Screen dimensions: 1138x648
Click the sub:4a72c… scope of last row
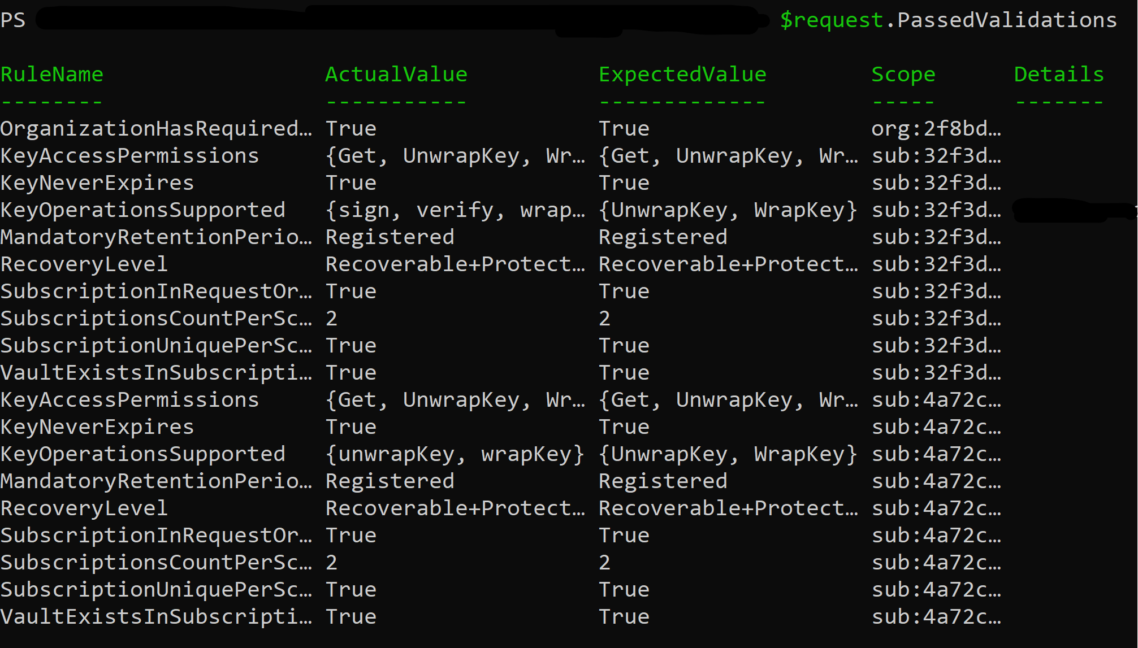(936, 616)
